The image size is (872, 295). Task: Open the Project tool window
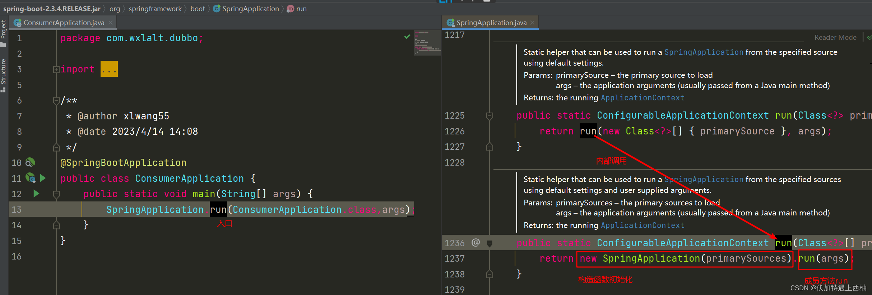click(4, 33)
